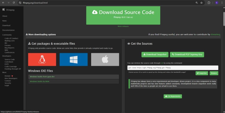Open the extensions puzzle icon

point(209,3)
